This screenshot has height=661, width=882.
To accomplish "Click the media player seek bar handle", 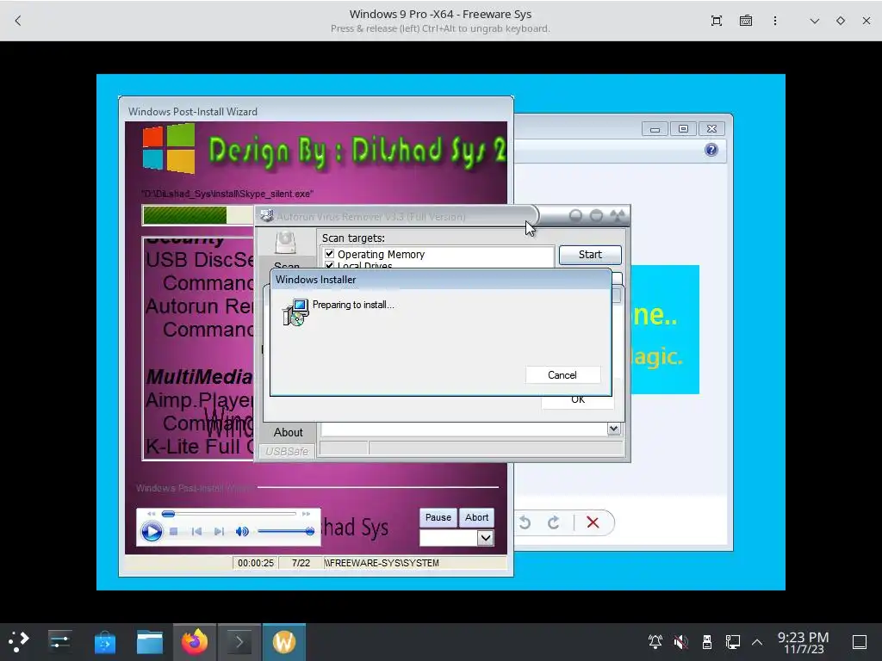I will point(168,514).
